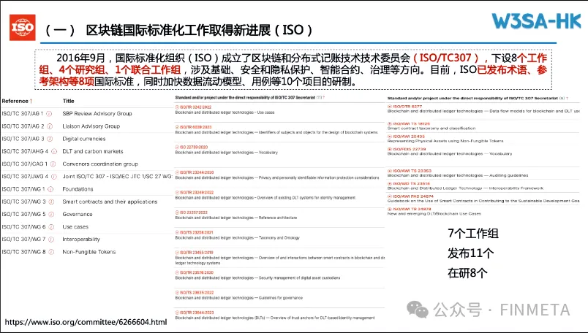Sort by the Reference column arrow

[x=31, y=101]
